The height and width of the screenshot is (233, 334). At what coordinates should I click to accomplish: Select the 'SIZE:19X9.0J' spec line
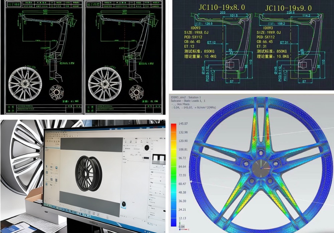point(269,33)
